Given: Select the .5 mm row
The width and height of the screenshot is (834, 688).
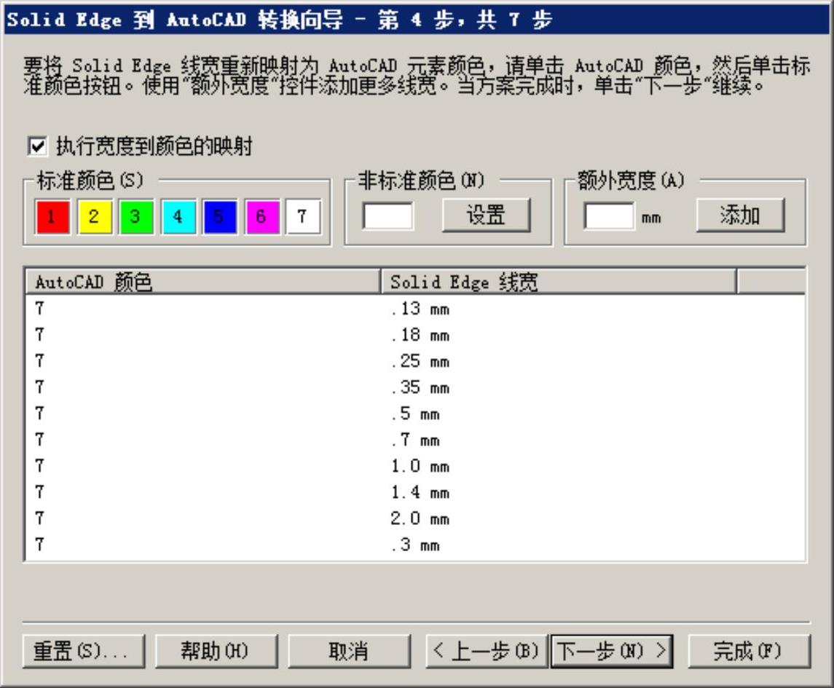Looking at the screenshot, I should click(415, 414).
